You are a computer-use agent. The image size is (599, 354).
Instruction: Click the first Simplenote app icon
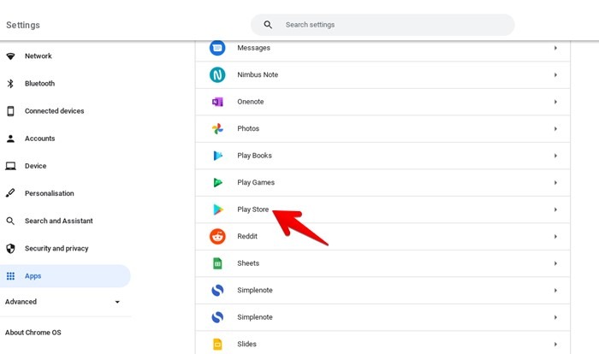pyautogui.click(x=217, y=290)
